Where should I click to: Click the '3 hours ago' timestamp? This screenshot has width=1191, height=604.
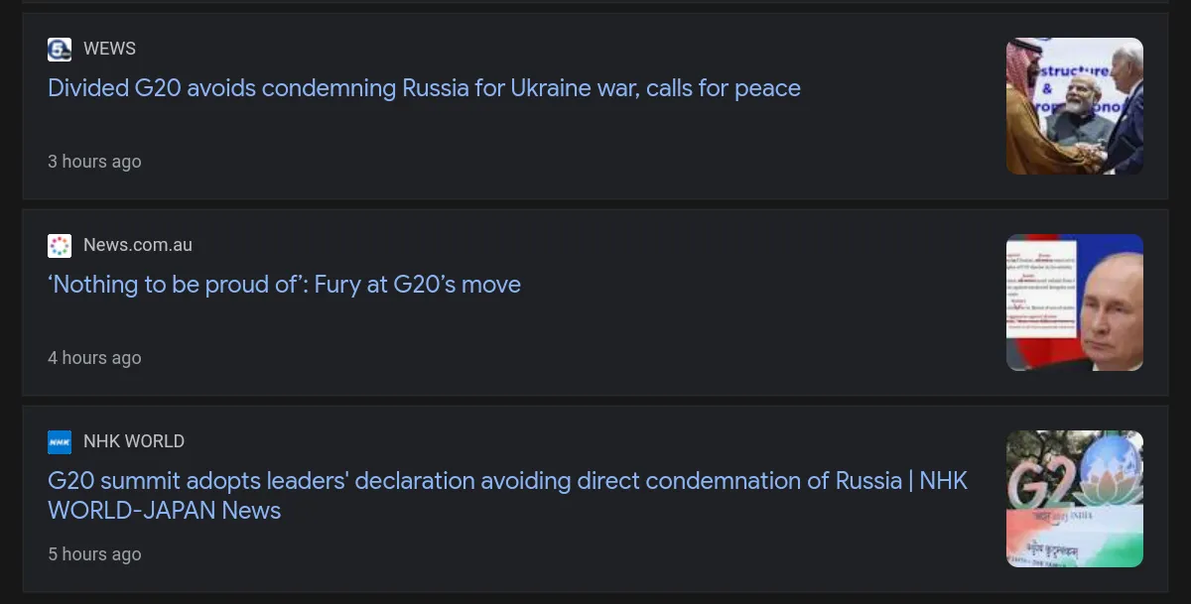94,162
